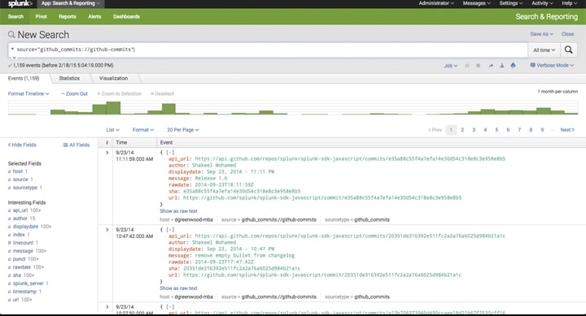Go to Reports nav item
The height and width of the screenshot is (316, 586).
[x=68, y=17]
